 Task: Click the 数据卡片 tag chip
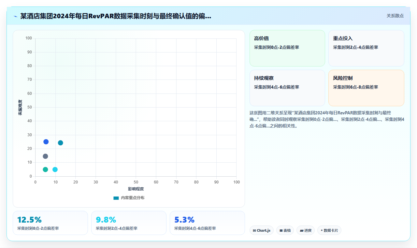[329, 230]
